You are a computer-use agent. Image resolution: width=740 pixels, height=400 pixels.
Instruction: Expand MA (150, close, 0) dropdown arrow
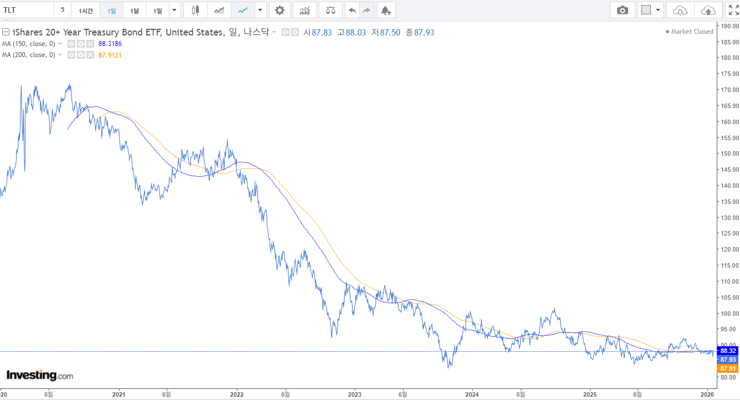pyautogui.click(x=60, y=43)
